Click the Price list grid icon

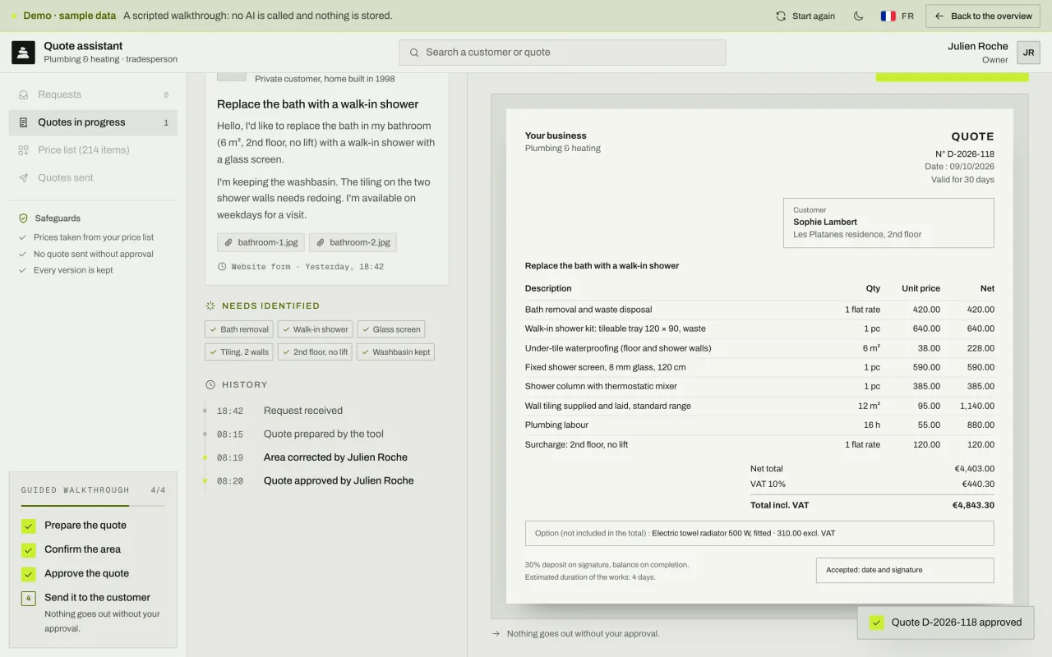[24, 150]
